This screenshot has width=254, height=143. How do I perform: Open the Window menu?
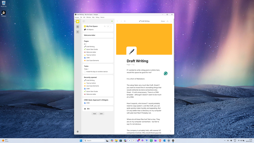click(88, 17)
